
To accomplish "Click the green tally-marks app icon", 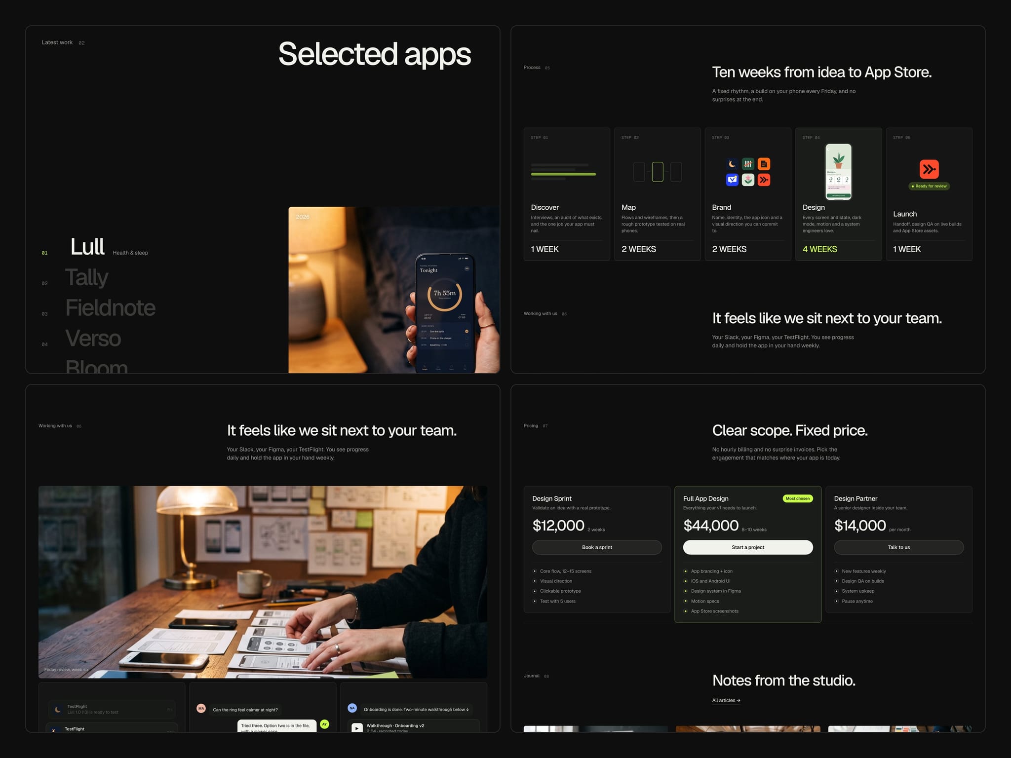I will [x=748, y=164].
